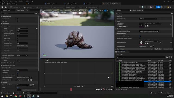Toggle Allow Mesh Space Blending checkbox
This screenshot has width=174, height=98.
(17, 75)
